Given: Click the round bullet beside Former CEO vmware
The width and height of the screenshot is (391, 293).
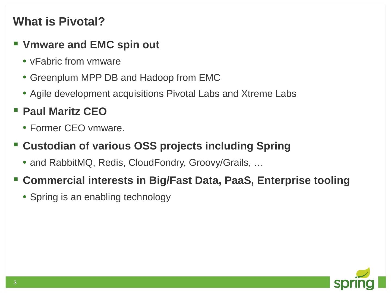Looking at the screenshot, I should point(25,128).
